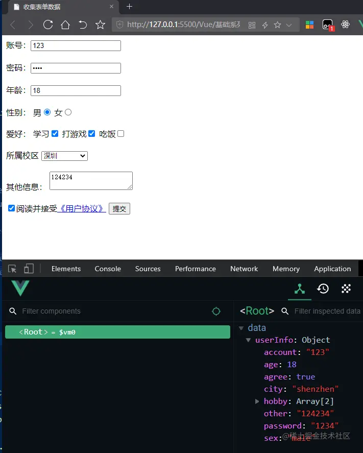Click the age value 18
Image resolution: width=363 pixels, height=453 pixels.
[x=292, y=364]
